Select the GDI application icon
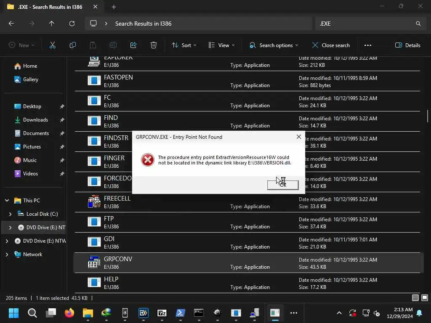Image resolution: width=431 pixels, height=323 pixels. tap(94, 242)
